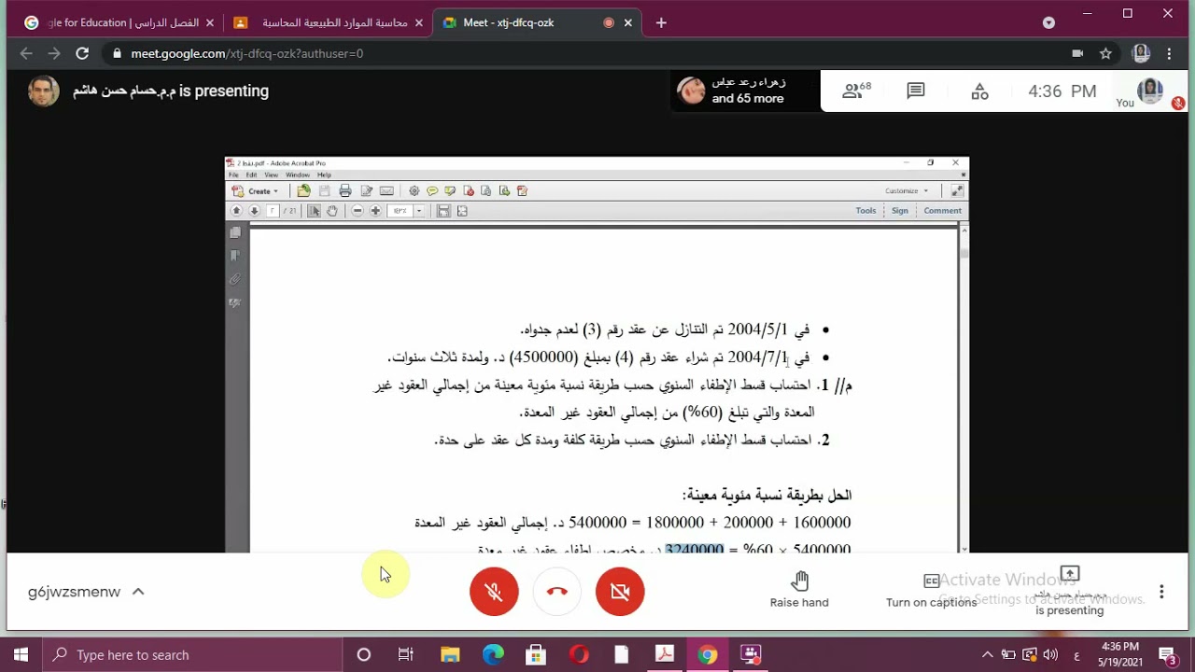Open the presenting screen-share control
Screen dimensions: 1195x672
click(1070, 591)
